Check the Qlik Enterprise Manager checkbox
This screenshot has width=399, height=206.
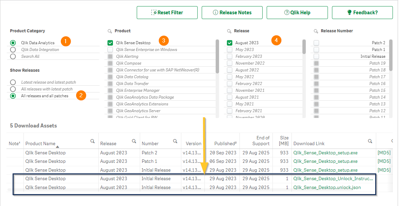pos(110,90)
